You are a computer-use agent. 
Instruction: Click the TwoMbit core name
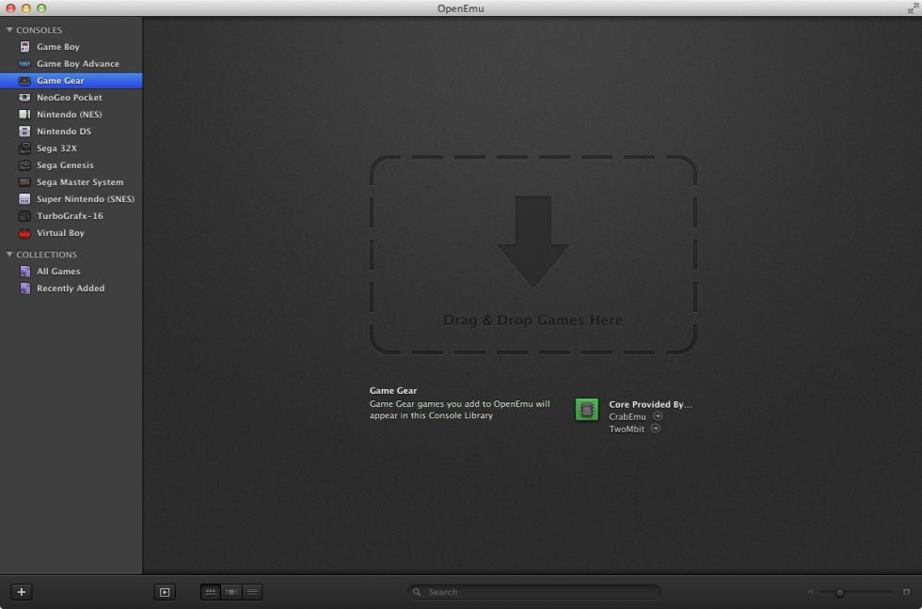click(627, 429)
